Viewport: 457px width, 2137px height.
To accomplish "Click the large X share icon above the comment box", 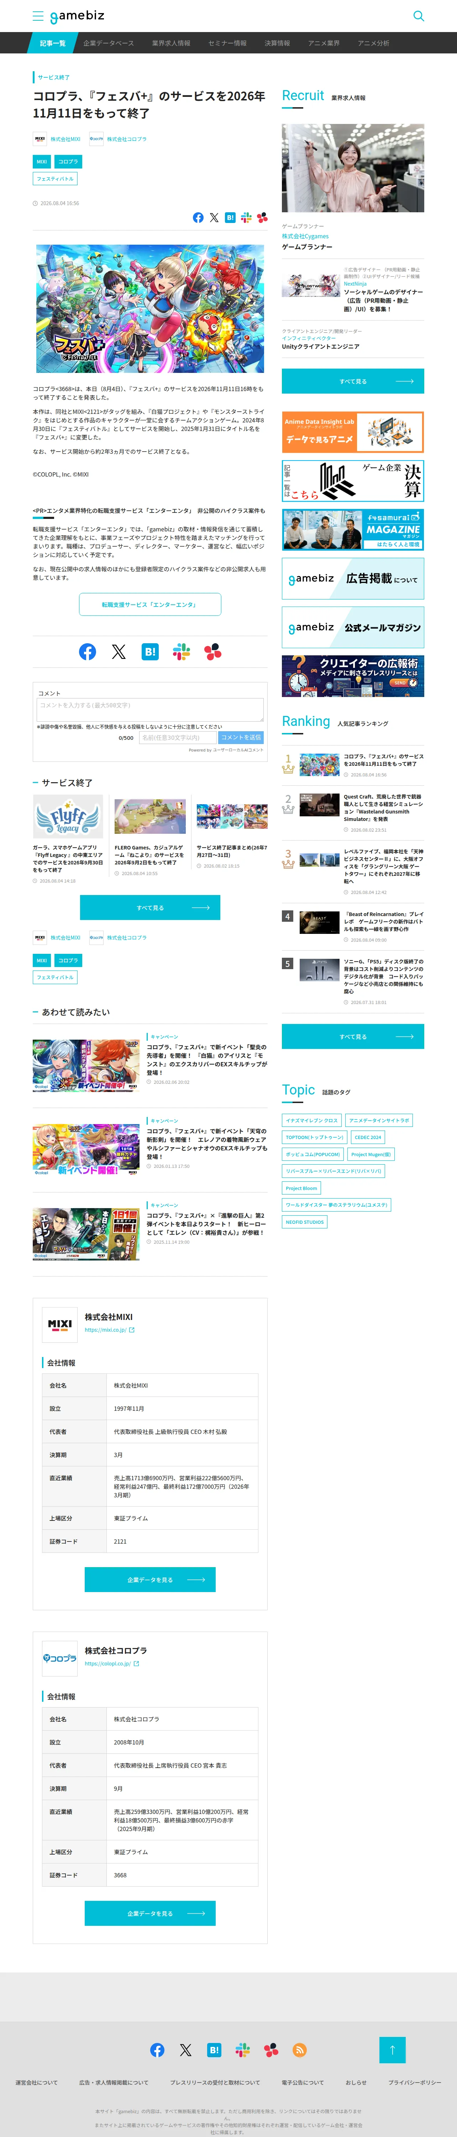I will 119,652.
